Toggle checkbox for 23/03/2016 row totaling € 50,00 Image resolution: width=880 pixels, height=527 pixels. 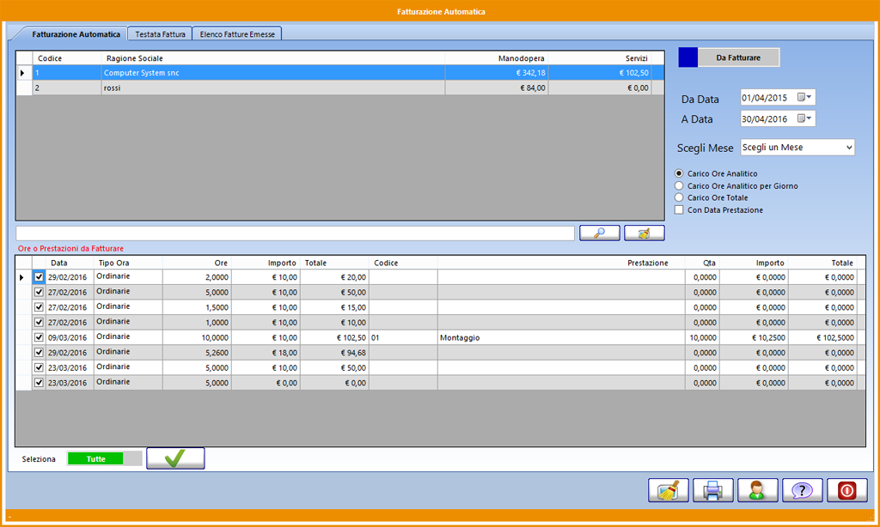pos(39,367)
